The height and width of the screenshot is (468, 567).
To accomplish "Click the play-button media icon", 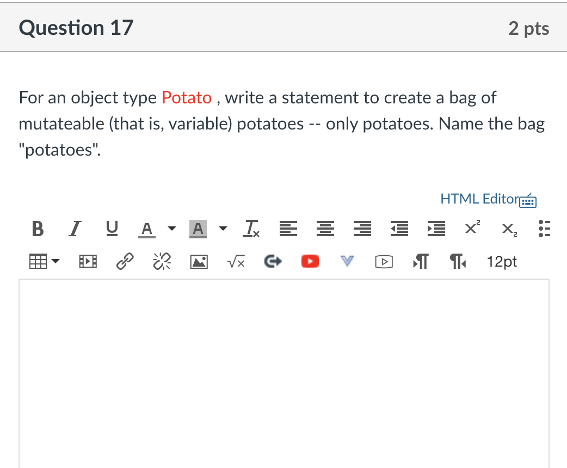I will (x=384, y=262).
